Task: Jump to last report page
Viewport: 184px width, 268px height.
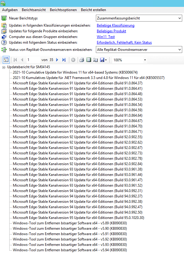Action: (64, 60)
